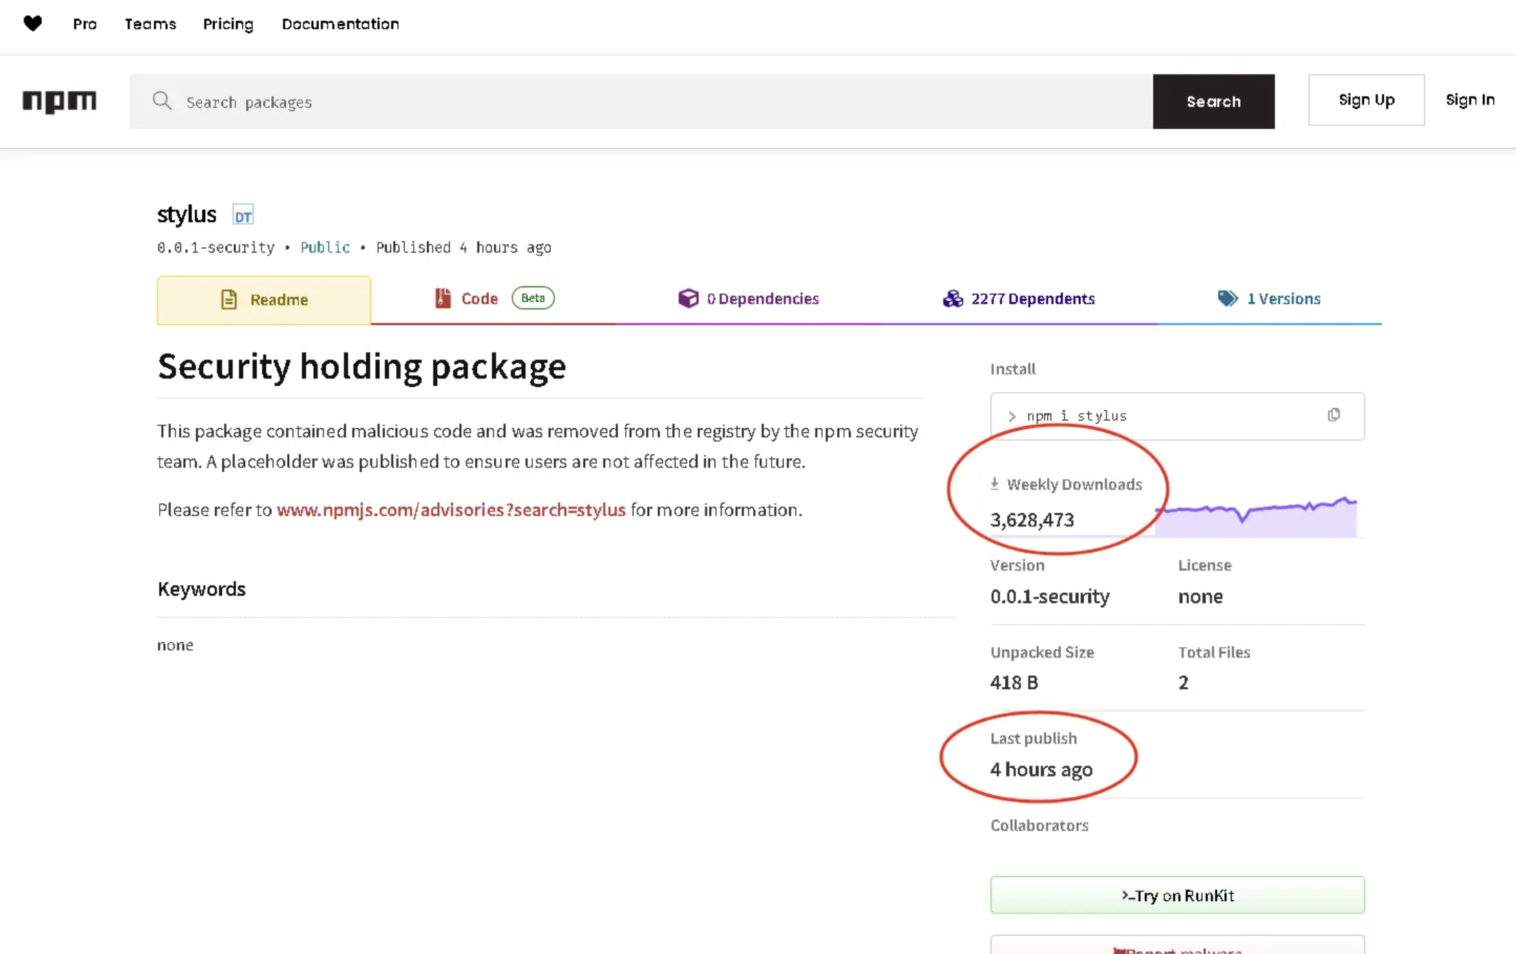The image size is (1516, 954).
Task: Click the 418 B unpacked size value
Action: pos(1014,682)
